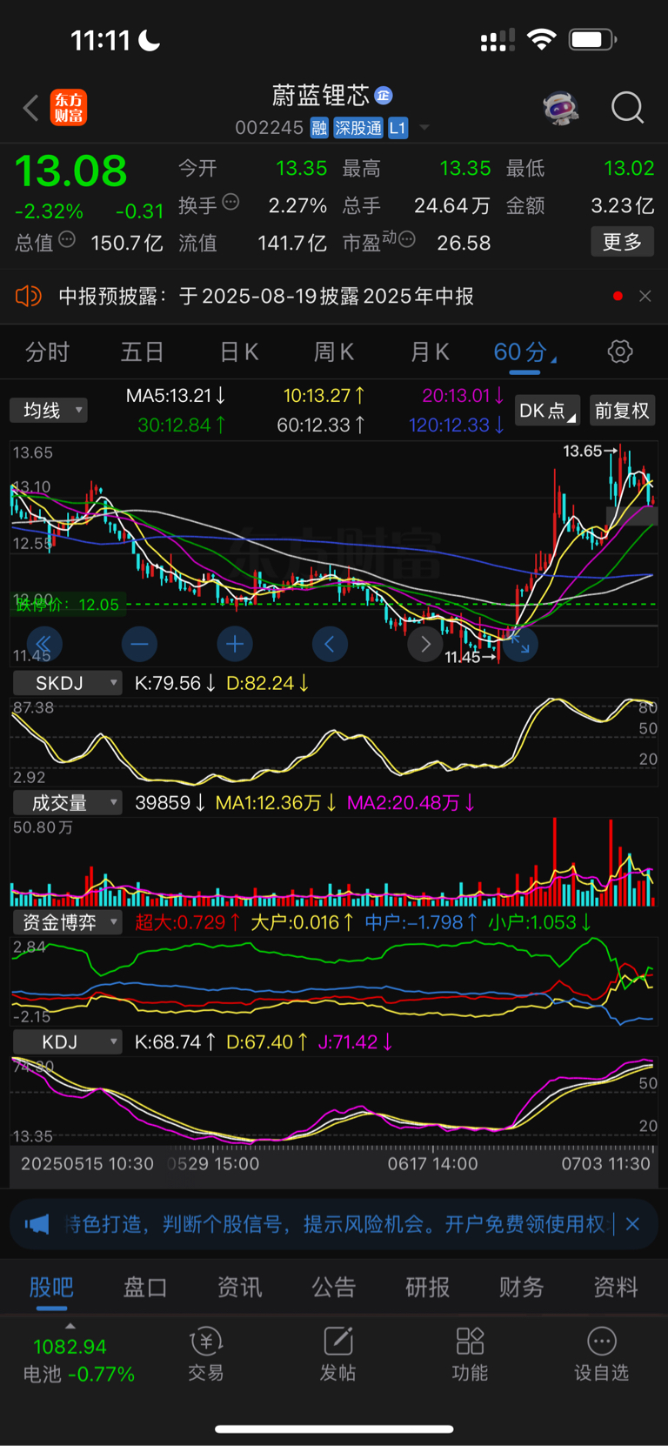The image size is (668, 1446).
Task: Close the promo banner with X
Action: [633, 1224]
